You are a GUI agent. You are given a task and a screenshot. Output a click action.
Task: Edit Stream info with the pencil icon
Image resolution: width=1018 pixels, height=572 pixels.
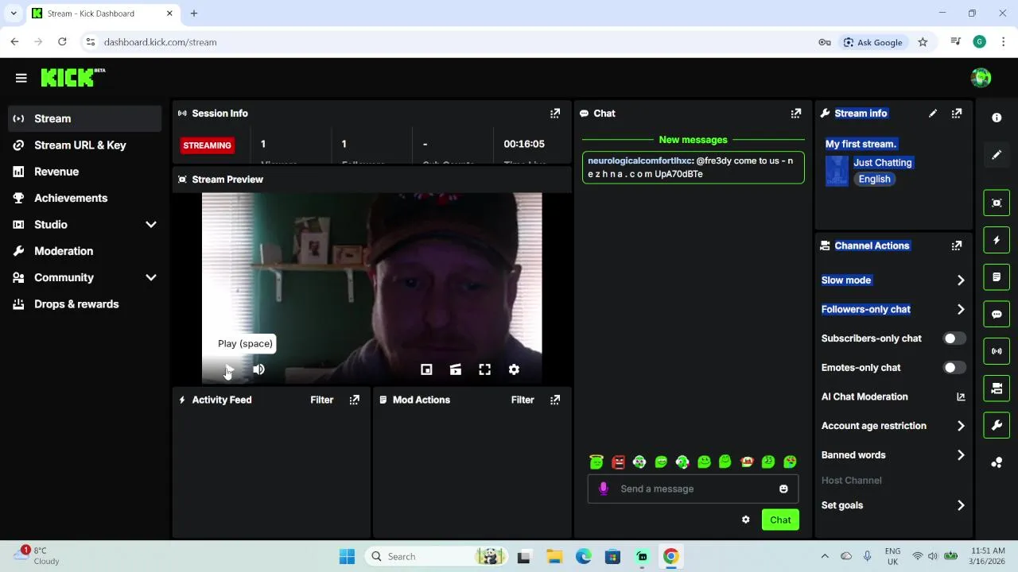pyautogui.click(x=933, y=114)
